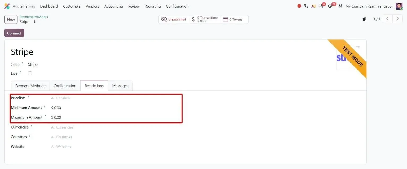Toggle the Live checkbox
Screen dimensions: 407x169
30,73
